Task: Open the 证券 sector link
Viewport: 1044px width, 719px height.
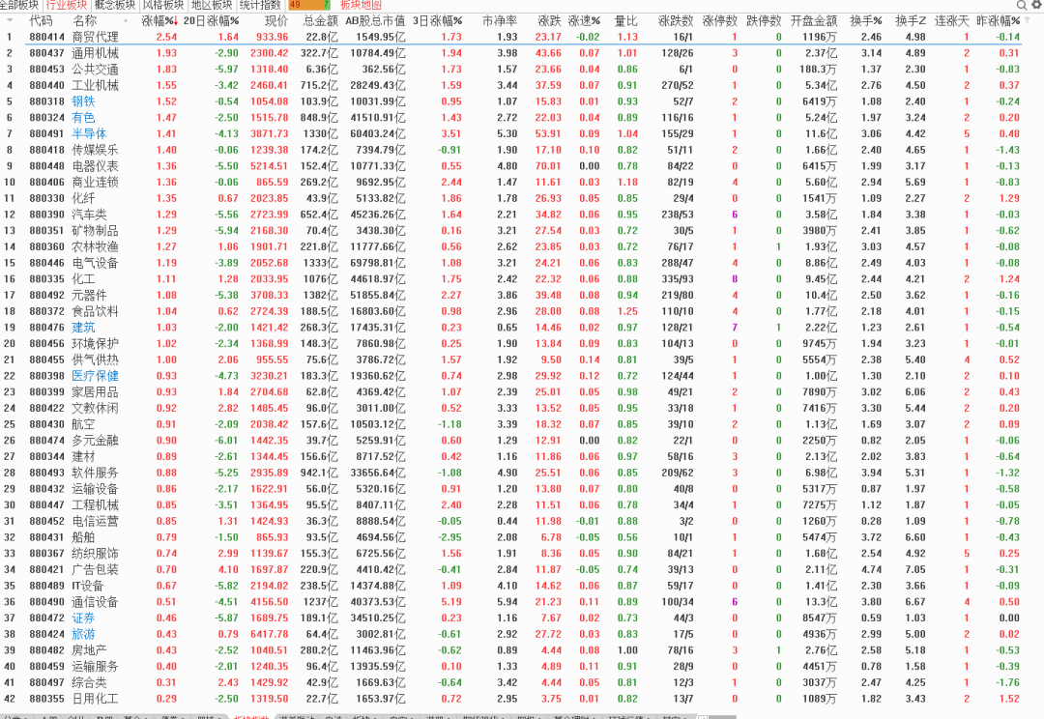Action: tap(83, 618)
